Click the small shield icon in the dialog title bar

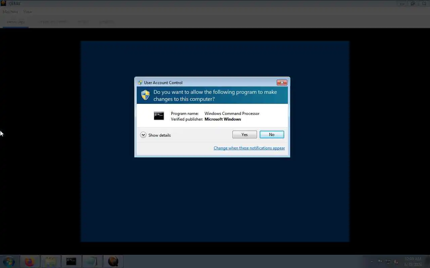(x=140, y=82)
